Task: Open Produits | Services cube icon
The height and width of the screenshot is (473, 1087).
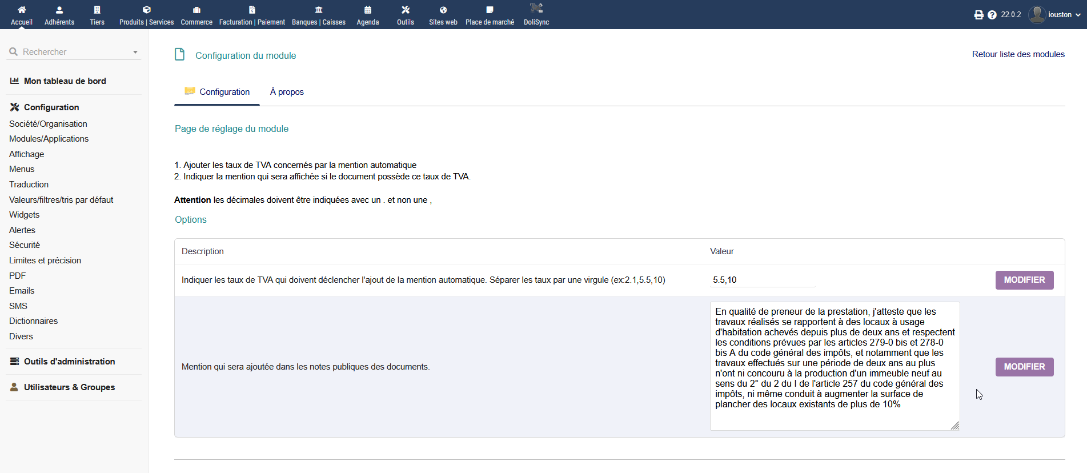Action: (x=146, y=10)
